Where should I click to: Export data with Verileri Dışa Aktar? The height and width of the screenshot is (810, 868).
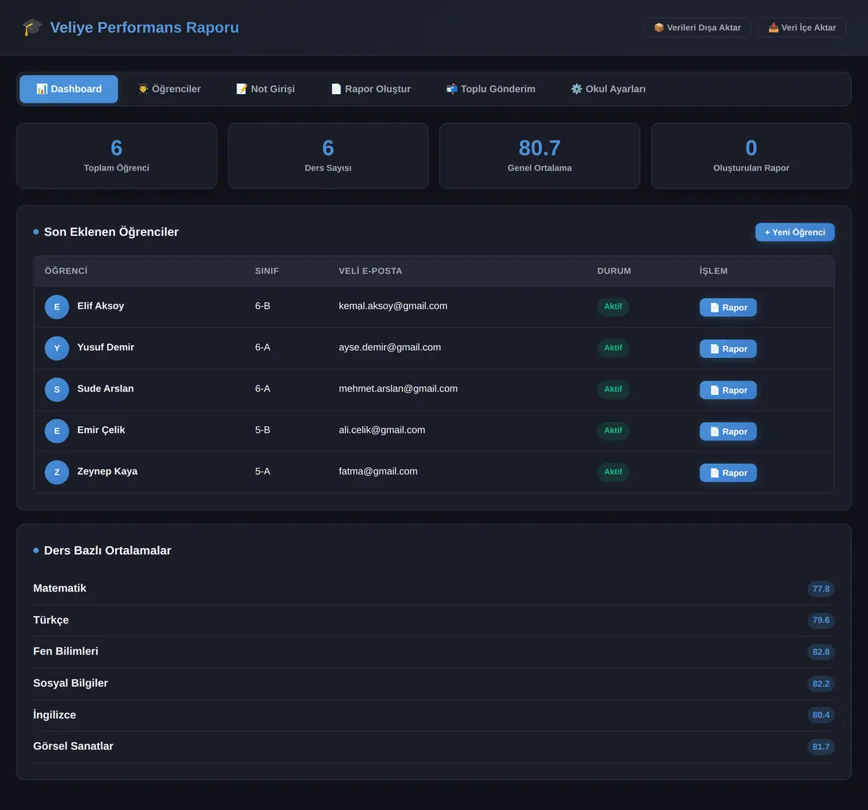(x=697, y=27)
